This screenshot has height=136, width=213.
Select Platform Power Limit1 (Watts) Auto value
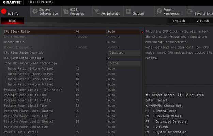(111, 111)
